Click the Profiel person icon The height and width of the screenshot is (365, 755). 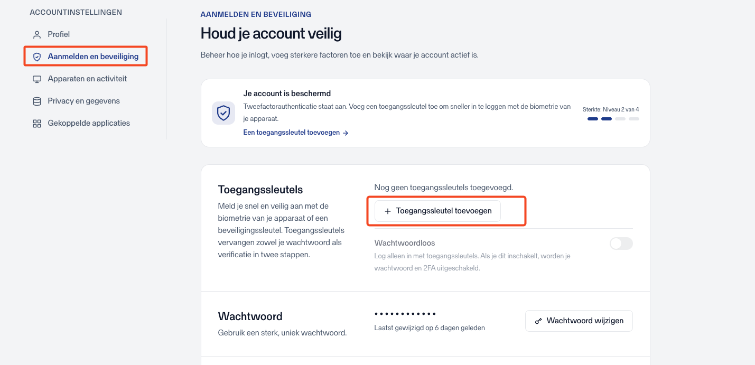coord(37,35)
